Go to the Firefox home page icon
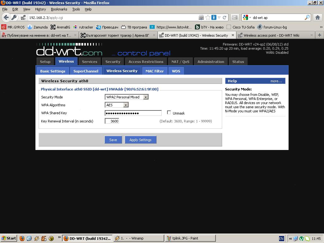Image resolution: width=324 pixels, height=243 pixels. click(318, 17)
